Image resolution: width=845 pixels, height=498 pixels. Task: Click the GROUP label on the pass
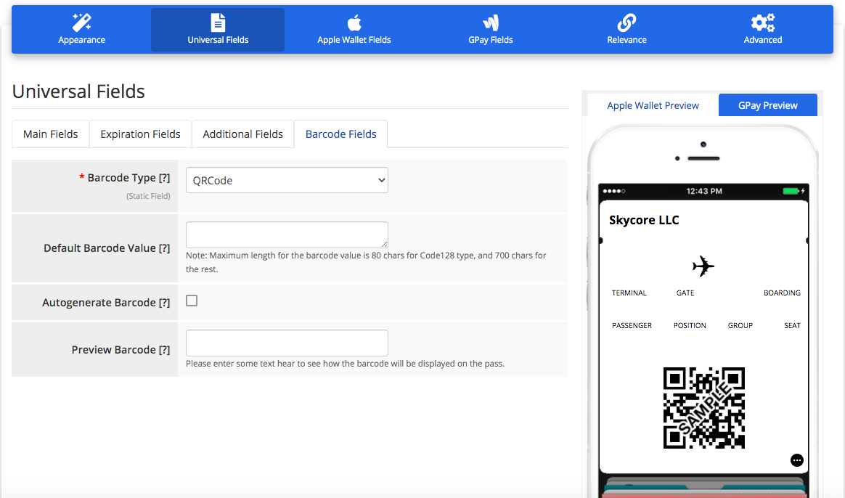pos(740,325)
